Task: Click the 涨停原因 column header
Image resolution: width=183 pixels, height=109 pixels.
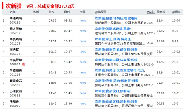Action: [101, 12]
